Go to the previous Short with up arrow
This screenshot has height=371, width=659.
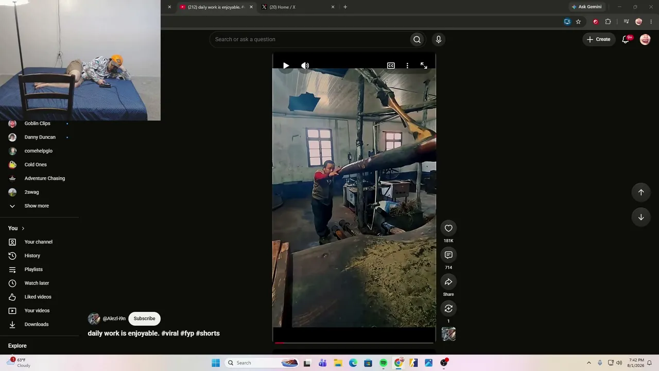point(641,192)
